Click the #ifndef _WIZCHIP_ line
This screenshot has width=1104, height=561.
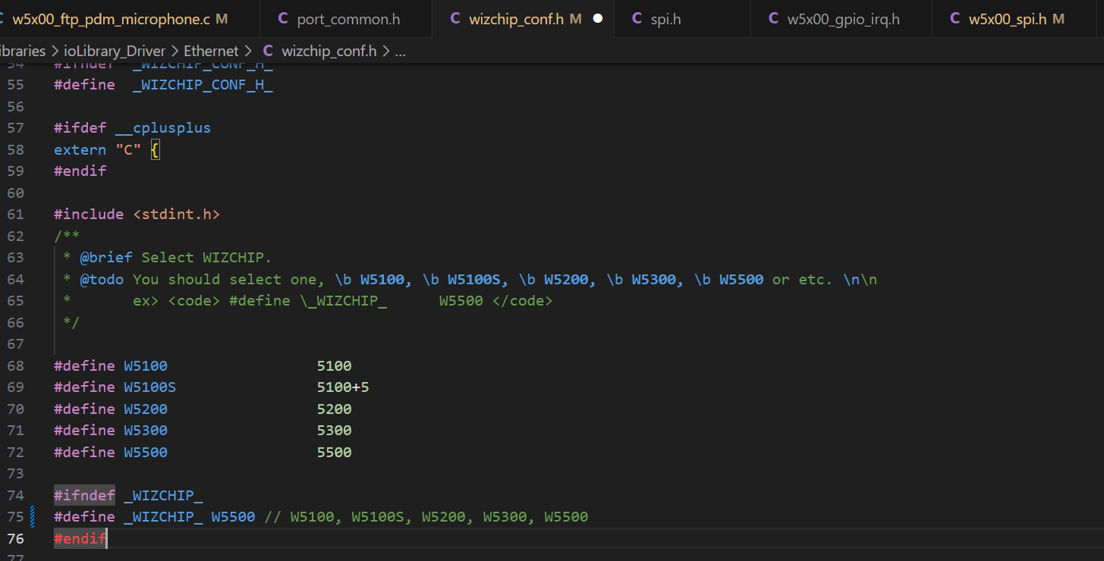(128, 495)
